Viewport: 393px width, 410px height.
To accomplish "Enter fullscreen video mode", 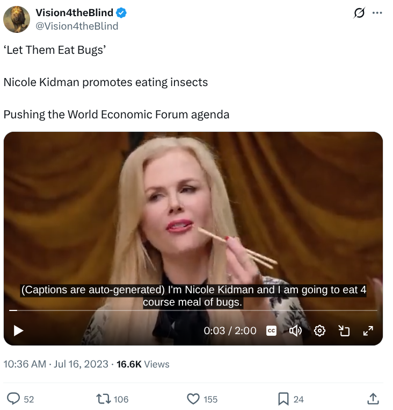I will [368, 330].
